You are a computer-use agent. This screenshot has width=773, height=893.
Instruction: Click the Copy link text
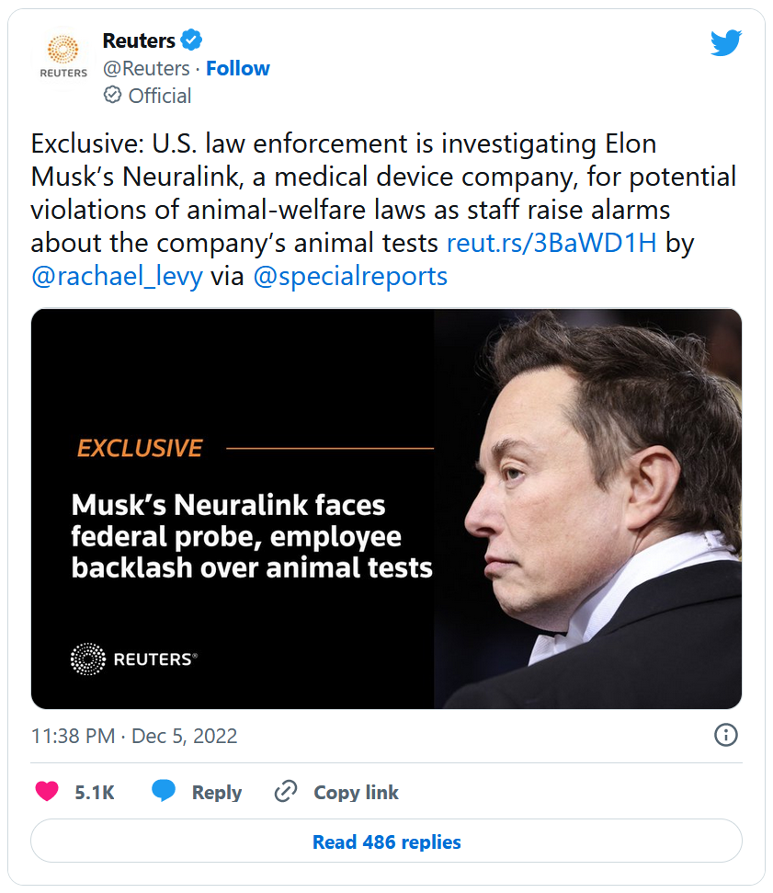(x=356, y=793)
